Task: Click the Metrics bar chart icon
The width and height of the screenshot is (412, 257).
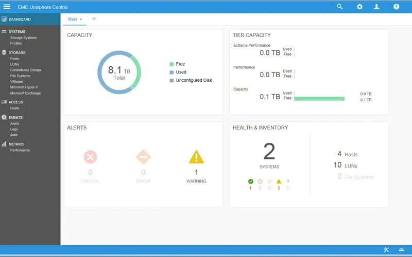Action: pyautogui.click(x=4, y=144)
